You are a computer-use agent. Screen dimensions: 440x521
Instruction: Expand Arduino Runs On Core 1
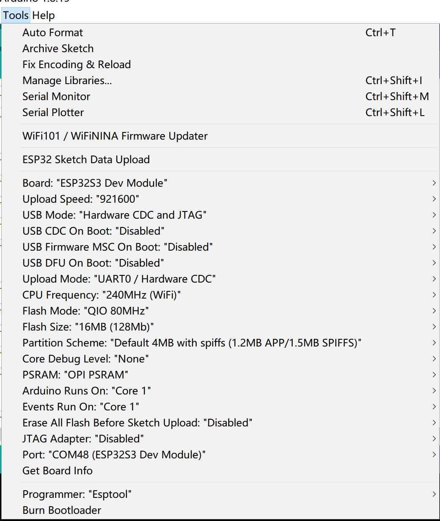coord(220,391)
